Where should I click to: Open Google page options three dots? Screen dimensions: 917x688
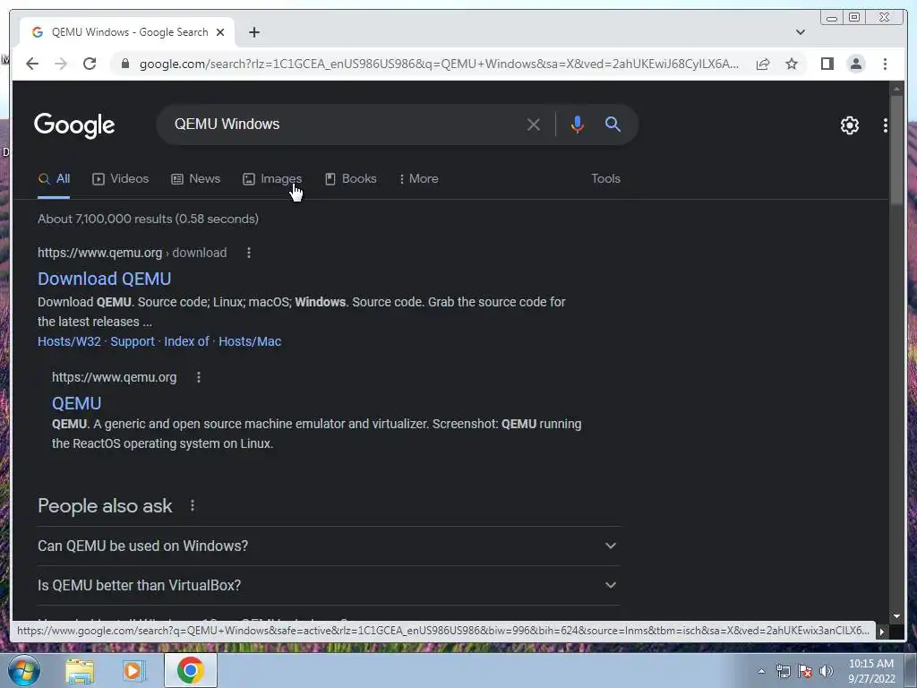[886, 125]
